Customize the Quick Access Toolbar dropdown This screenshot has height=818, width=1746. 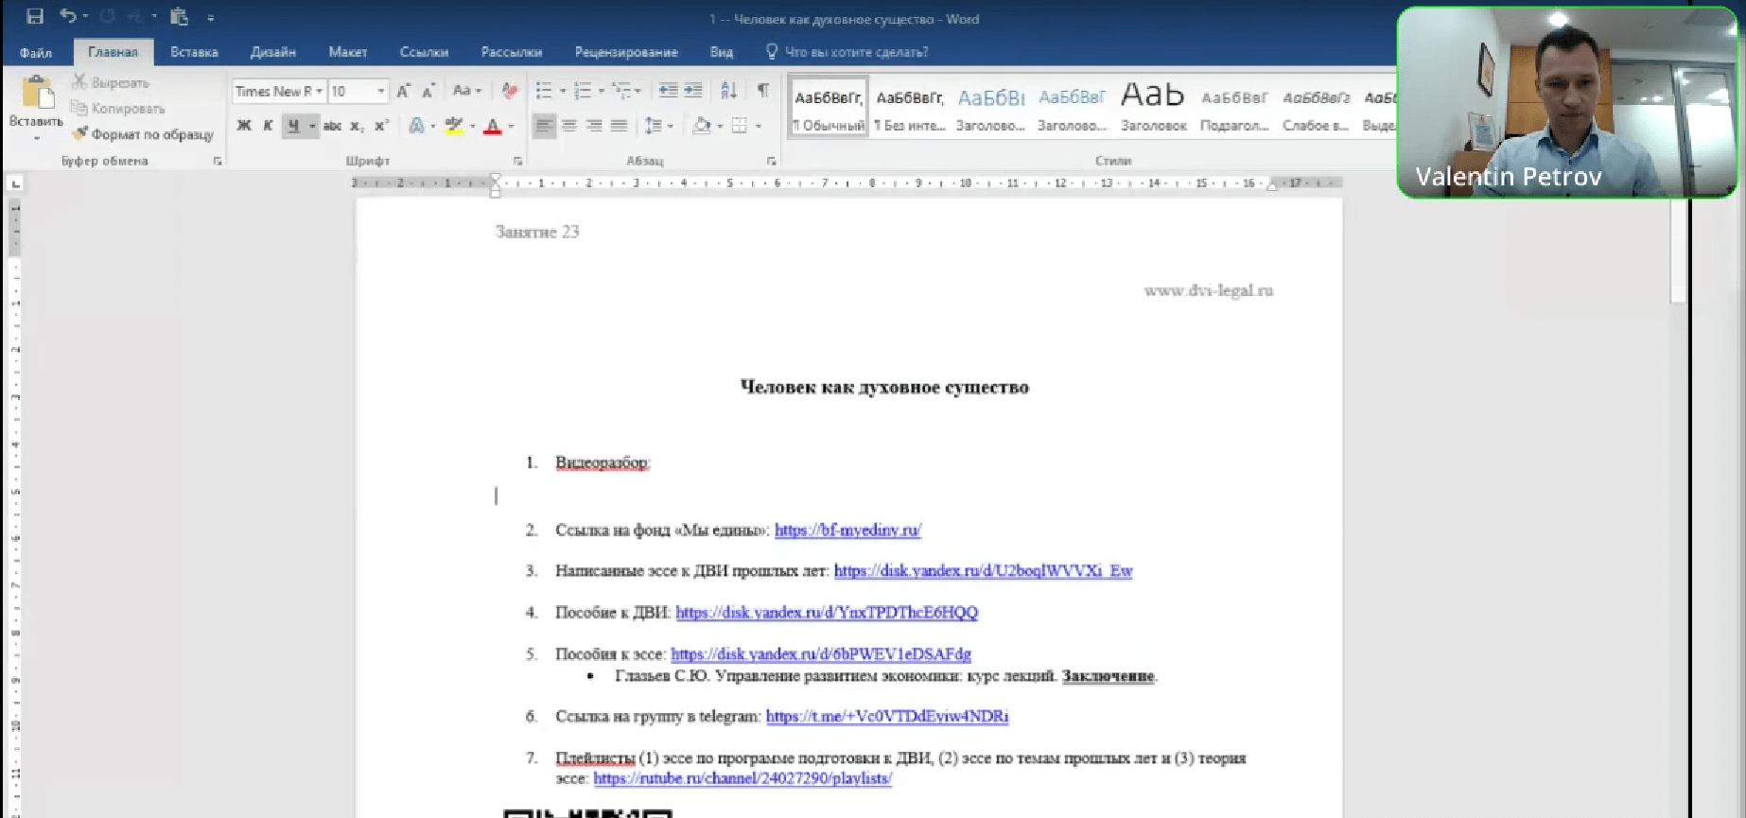coord(210,17)
